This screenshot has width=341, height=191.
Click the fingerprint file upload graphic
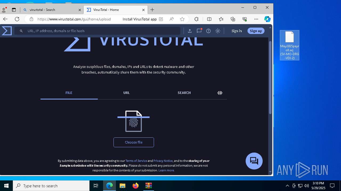(133, 121)
